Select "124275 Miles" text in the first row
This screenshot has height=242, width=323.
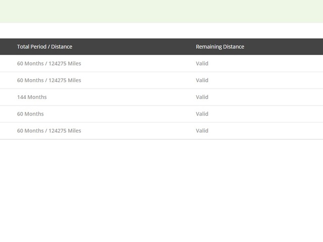[65, 64]
